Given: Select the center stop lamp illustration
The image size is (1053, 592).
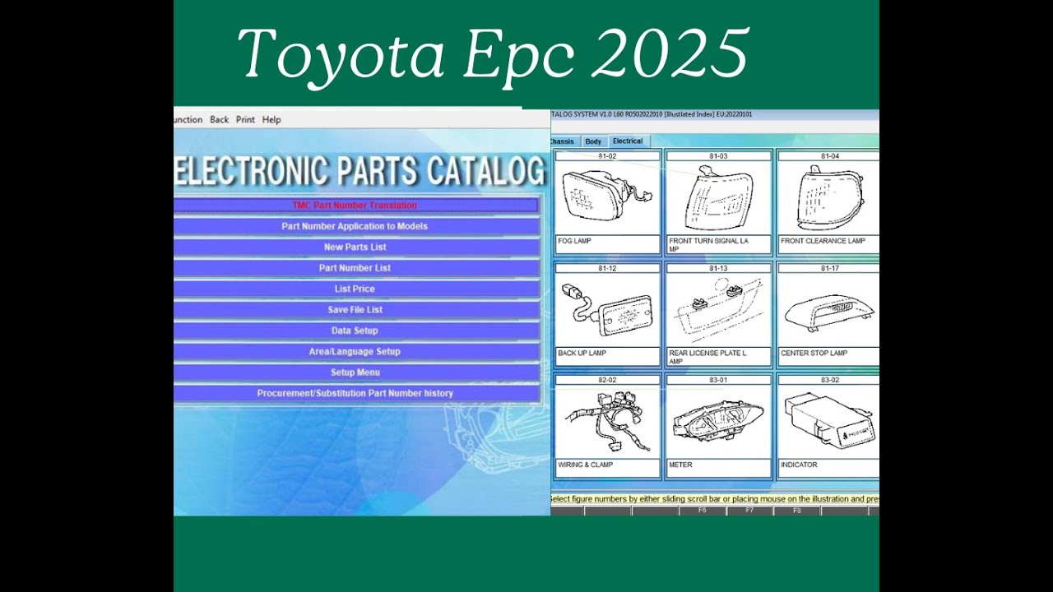Looking at the screenshot, I should (828, 309).
